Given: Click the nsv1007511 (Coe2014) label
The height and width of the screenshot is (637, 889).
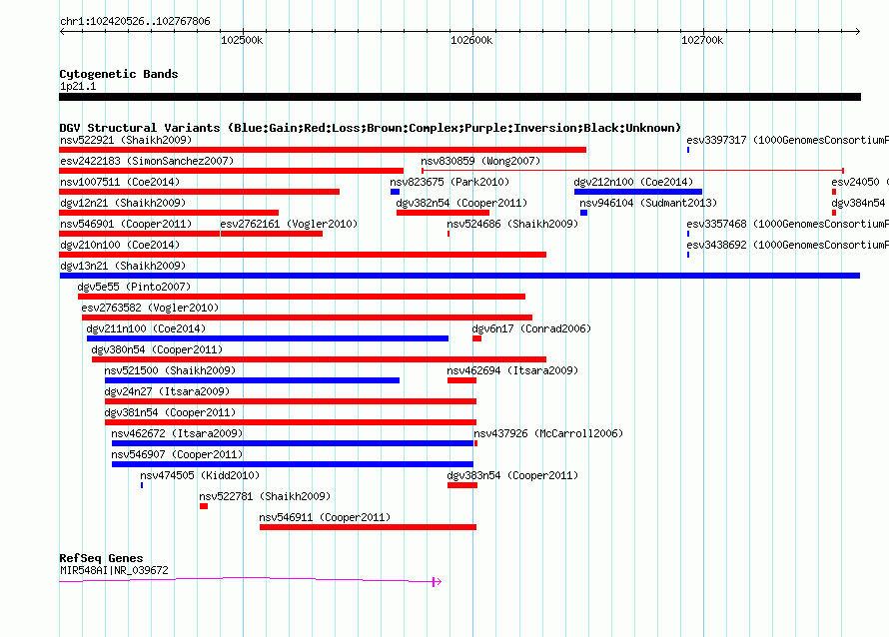Looking at the screenshot, I should (120, 182).
